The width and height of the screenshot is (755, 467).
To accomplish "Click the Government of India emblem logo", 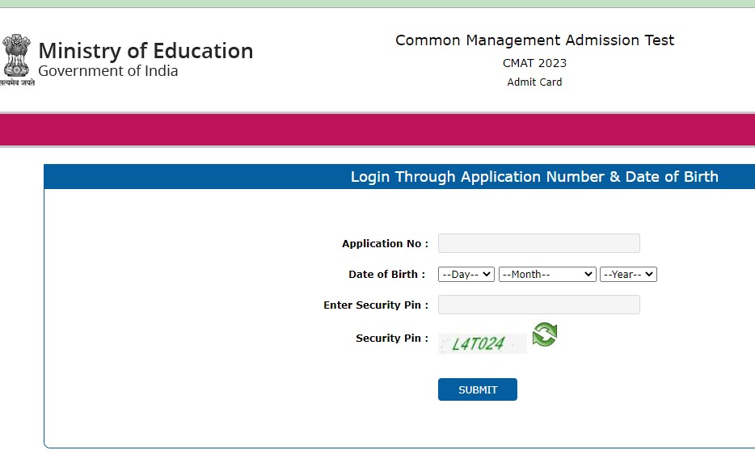I will [17, 60].
